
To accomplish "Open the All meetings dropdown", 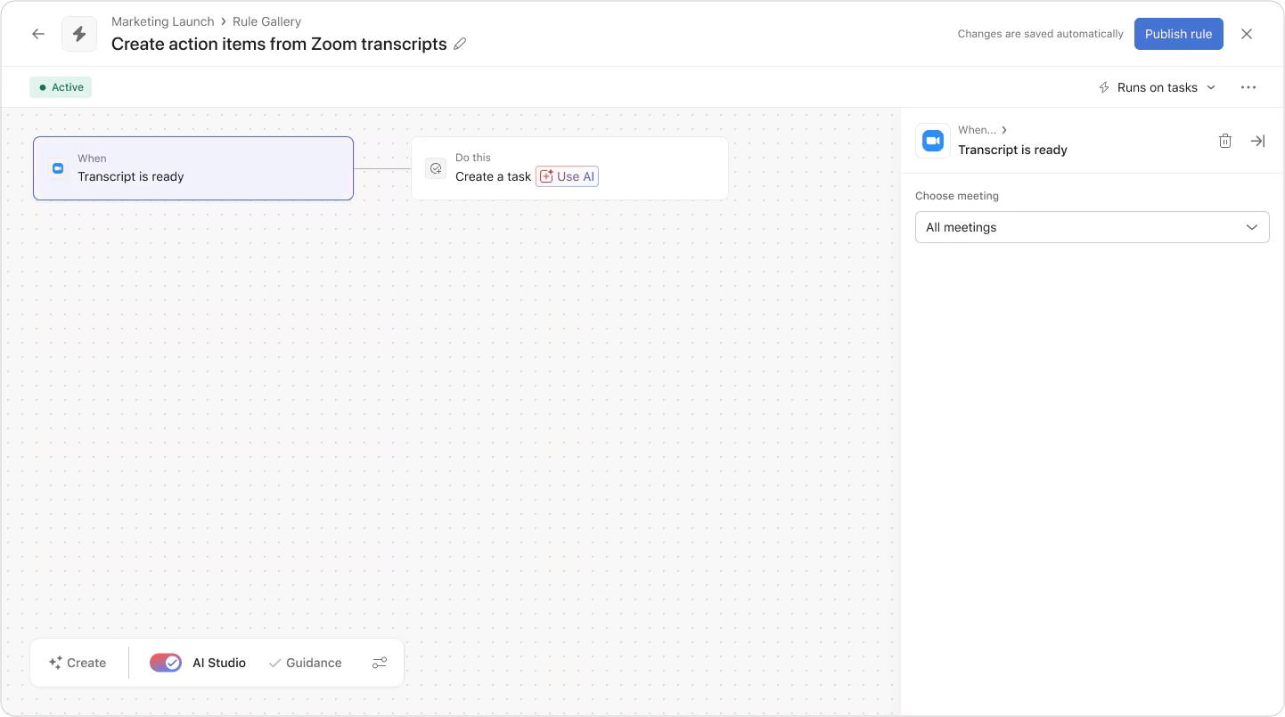I will tap(1092, 227).
